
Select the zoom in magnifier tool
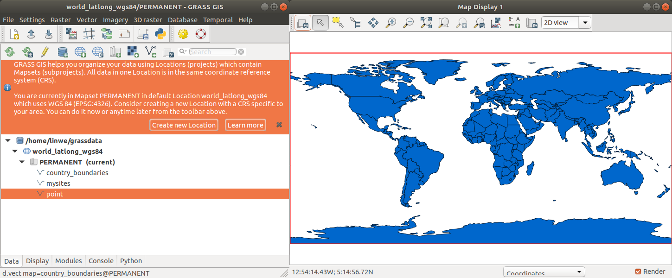(391, 23)
